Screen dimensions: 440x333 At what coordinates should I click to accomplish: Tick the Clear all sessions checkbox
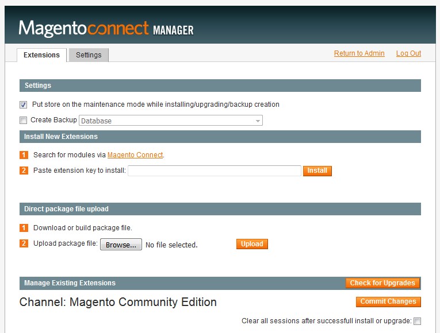coord(417,321)
